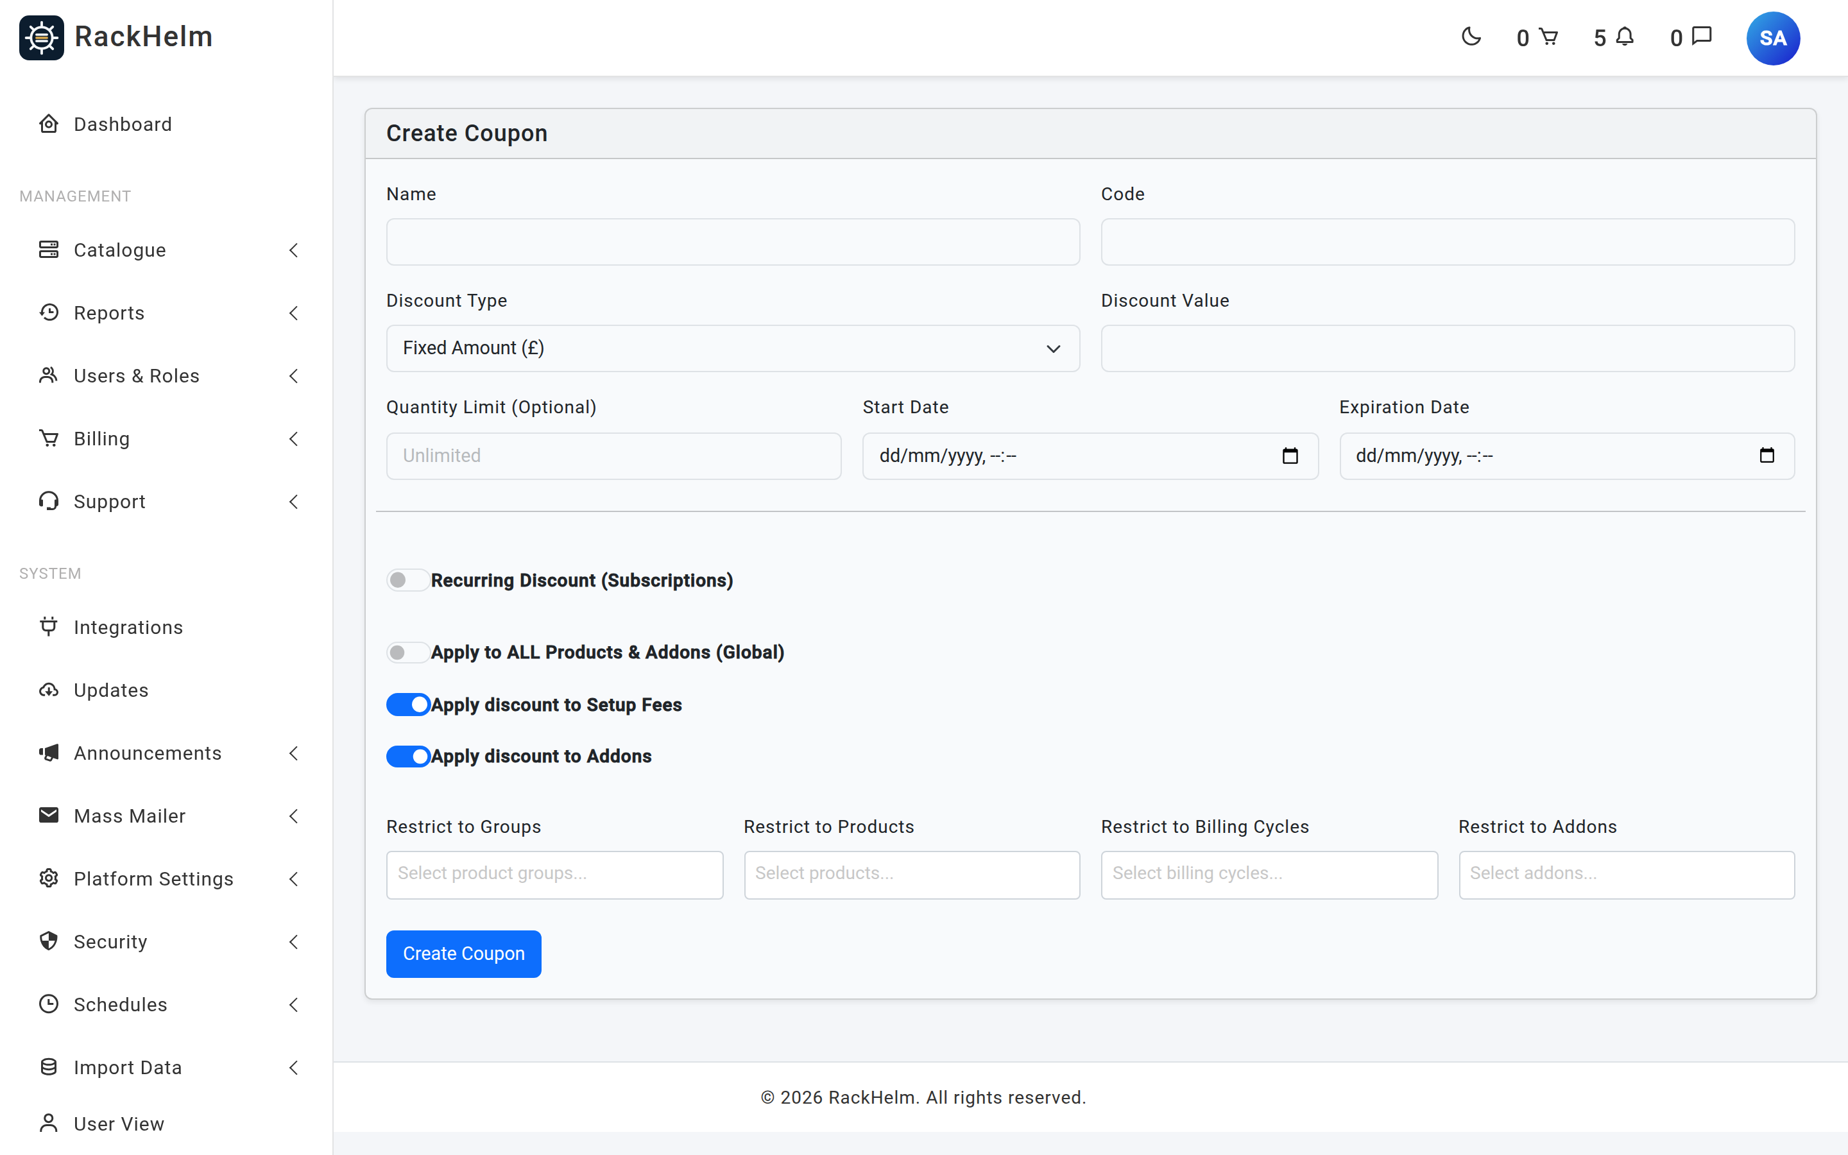1848x1155 pixels.
Task: Open the shopping cart icon
Action: point(1548,37)
